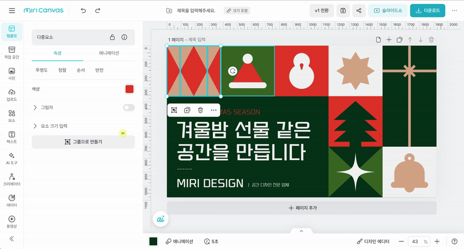
Task: Toggle the 그림자 shadow switch
Action: 129,107
